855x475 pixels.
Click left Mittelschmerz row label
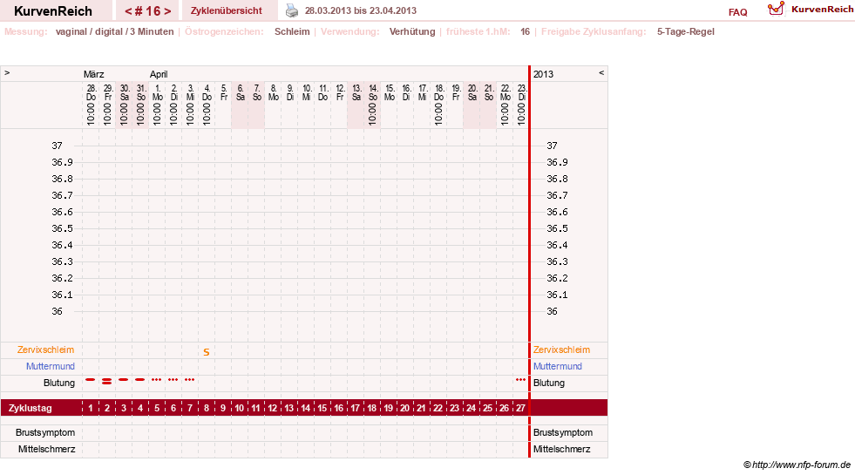[47, 449]
